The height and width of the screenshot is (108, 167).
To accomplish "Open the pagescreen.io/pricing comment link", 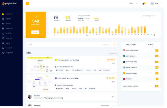I will pyautogui.click(x=54, y=98).
